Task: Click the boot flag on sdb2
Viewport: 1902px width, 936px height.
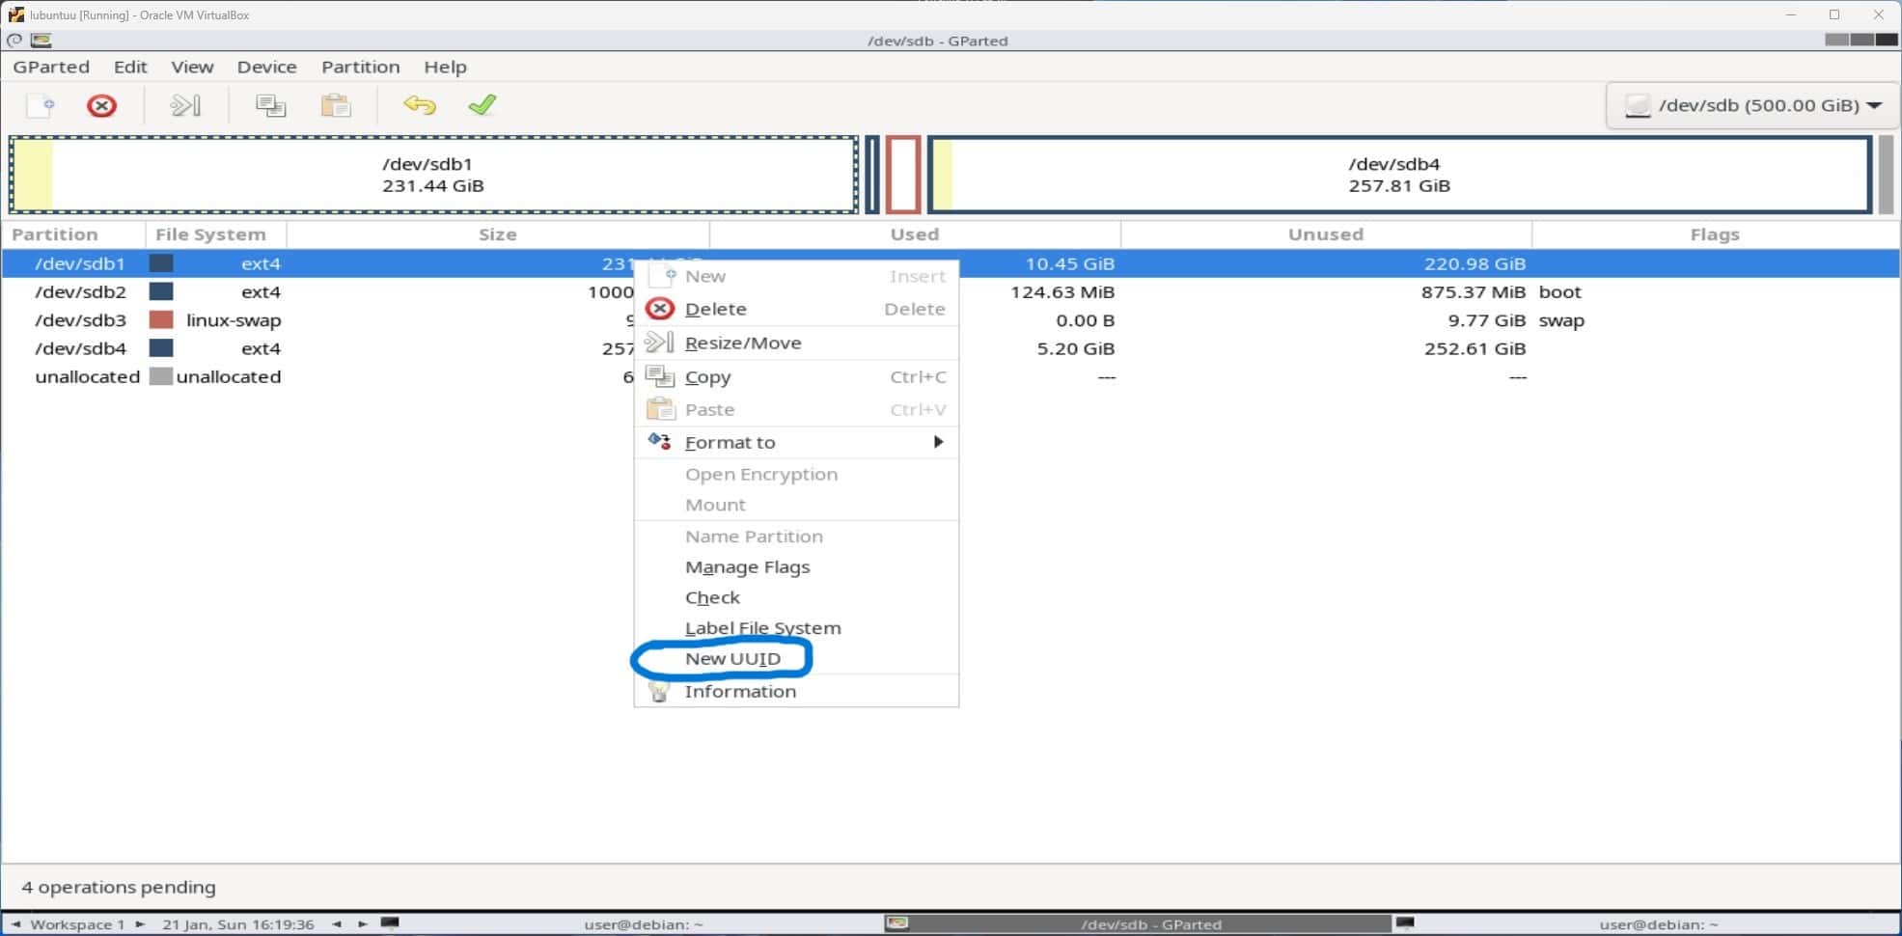Action: pos(1560,291)
